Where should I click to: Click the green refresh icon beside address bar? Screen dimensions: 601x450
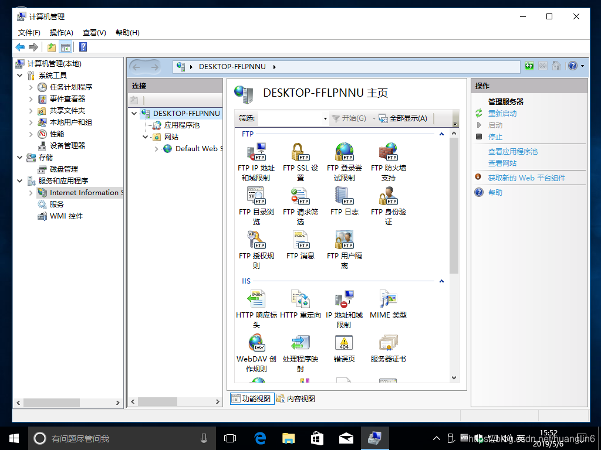(529, 66)
